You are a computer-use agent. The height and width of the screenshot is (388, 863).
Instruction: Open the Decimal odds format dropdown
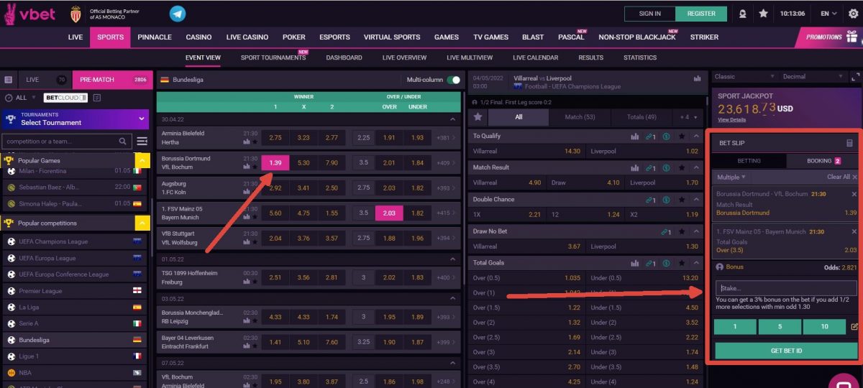click(x=813, y=76)
